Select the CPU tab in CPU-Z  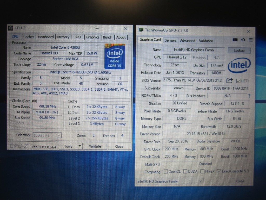pos(15,36)
